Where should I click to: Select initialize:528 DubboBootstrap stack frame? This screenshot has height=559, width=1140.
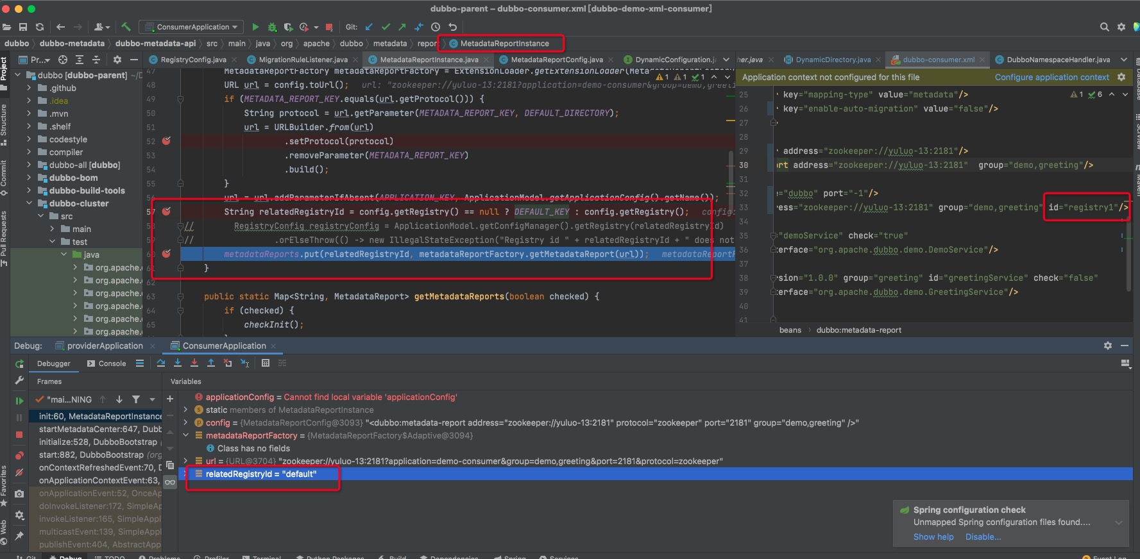[x=100, y=442]
